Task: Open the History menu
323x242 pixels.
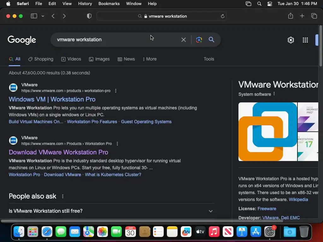Action: 85,3
